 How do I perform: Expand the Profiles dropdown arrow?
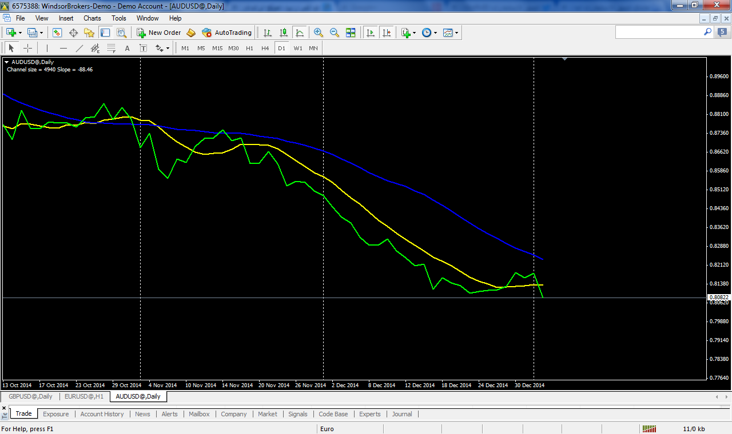tap(42, 33)
